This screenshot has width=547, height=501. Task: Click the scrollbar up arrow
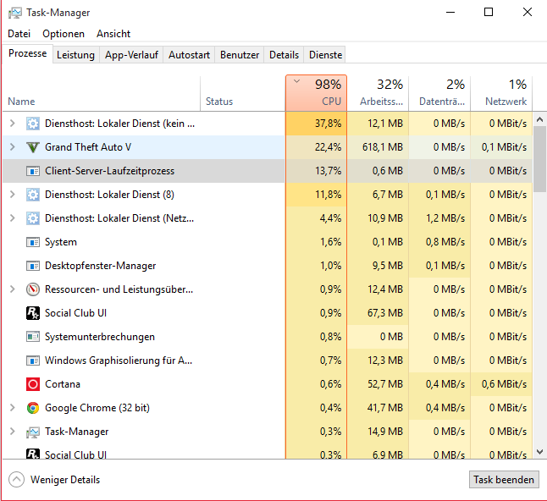click(539, 119)
